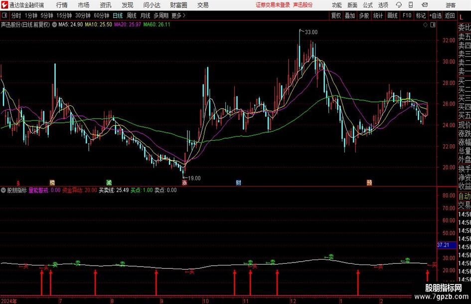
Task: Open the 画线 drawing tools
Action: pos(392,15)
